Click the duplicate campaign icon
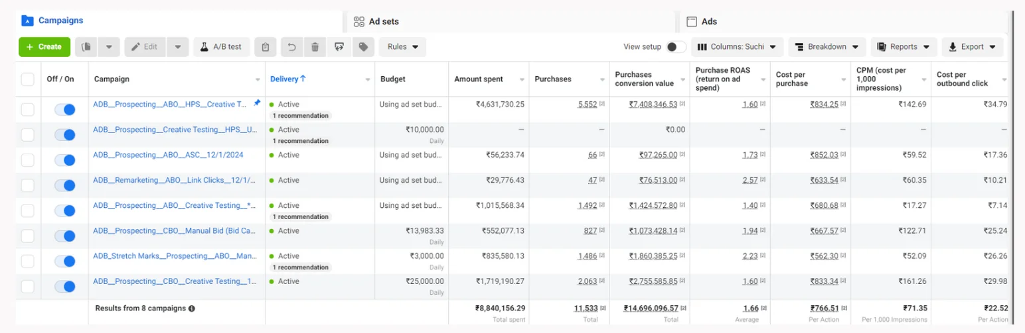 (86, 47)
